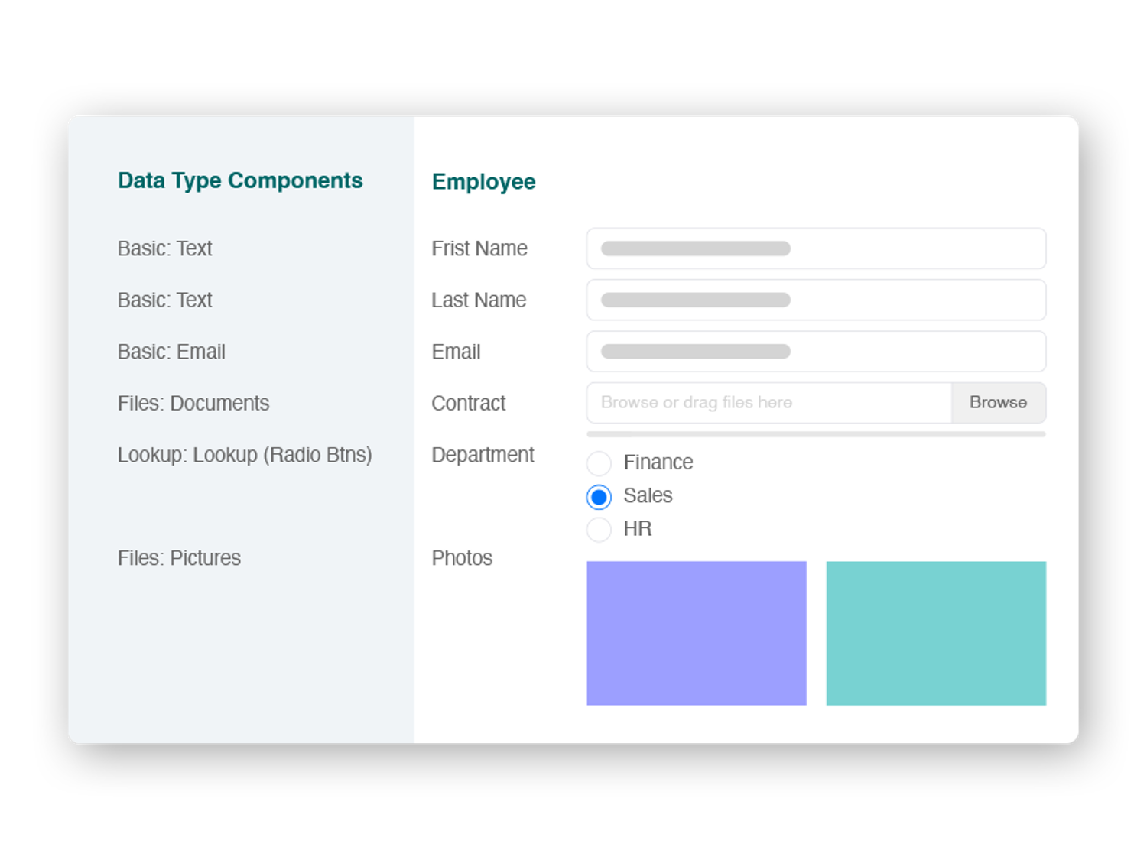Screen dimensions: 1147x860
Task: Click the 'Data Type Components' panel title
Action: 240,180
